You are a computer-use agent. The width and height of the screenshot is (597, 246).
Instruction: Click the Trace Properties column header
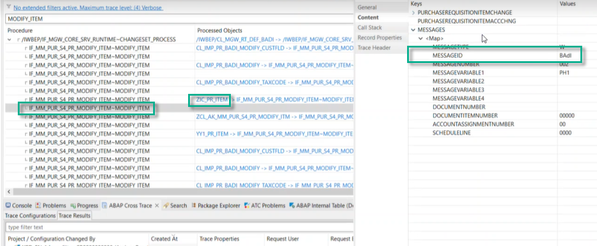(x=220, y=239)
